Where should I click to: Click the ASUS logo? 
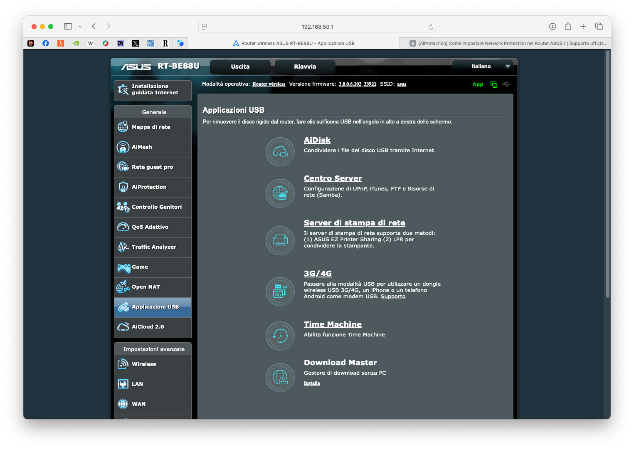(136, 67)
